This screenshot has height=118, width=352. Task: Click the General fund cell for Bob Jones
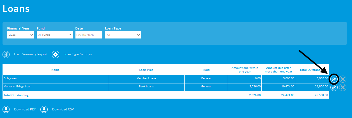pos(206,78)
